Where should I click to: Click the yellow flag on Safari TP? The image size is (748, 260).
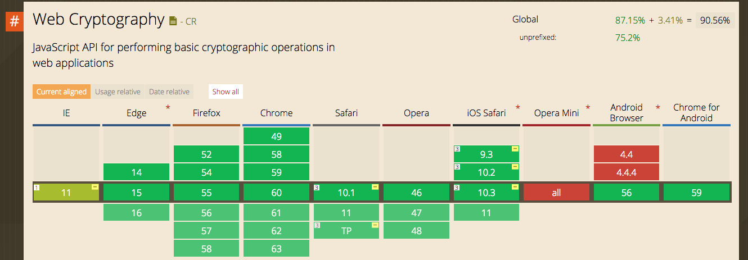pyautogui.click(x=375, y=225)
